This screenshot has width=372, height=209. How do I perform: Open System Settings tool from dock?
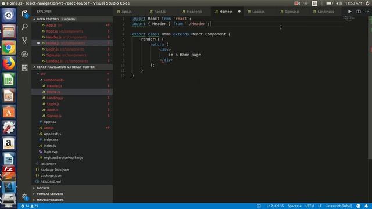click(9, 128)
